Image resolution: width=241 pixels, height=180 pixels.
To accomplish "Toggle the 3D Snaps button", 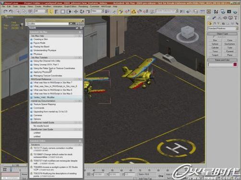I will pyautogui.click(x=127, y=12).
